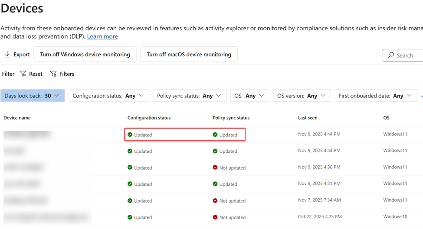Click first row green Policy sync icon
Screen dimensions: 423x229
[x=215, y=135]
